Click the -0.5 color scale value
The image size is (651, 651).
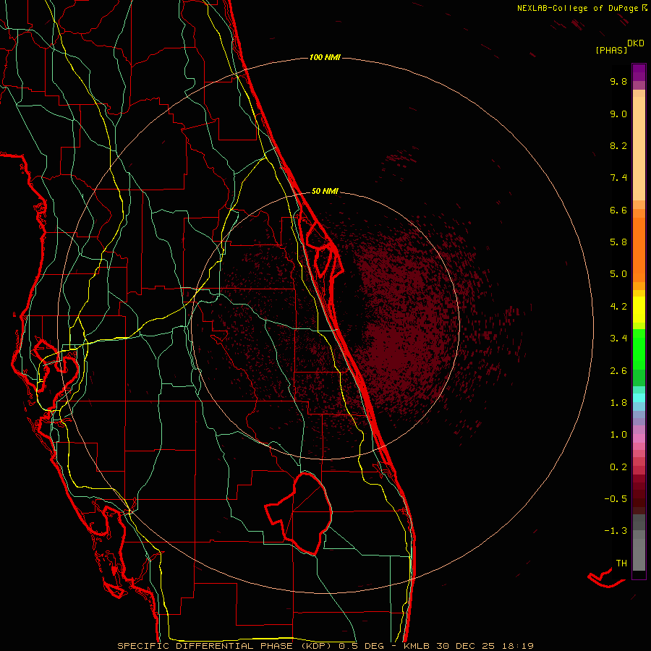616,499
